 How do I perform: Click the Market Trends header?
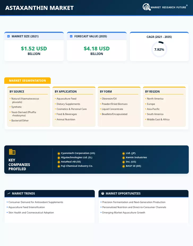click(x=50, y=193)
